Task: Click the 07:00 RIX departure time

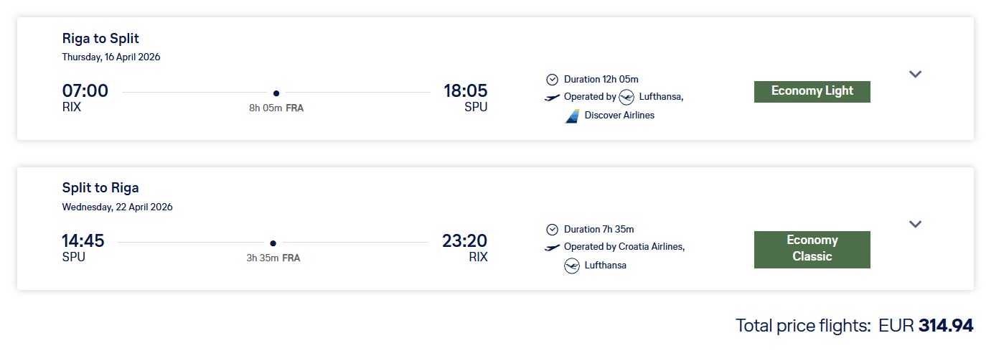Action: [x=85, y=91]
